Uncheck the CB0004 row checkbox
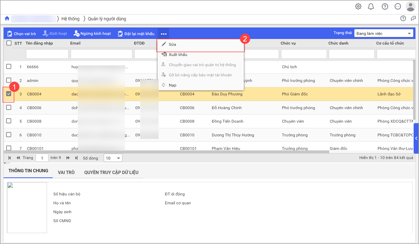419x244 pixels. pos(9,94)
